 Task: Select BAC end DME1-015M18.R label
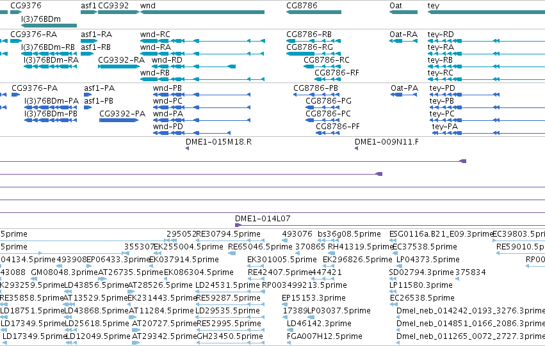click(218, 142)
